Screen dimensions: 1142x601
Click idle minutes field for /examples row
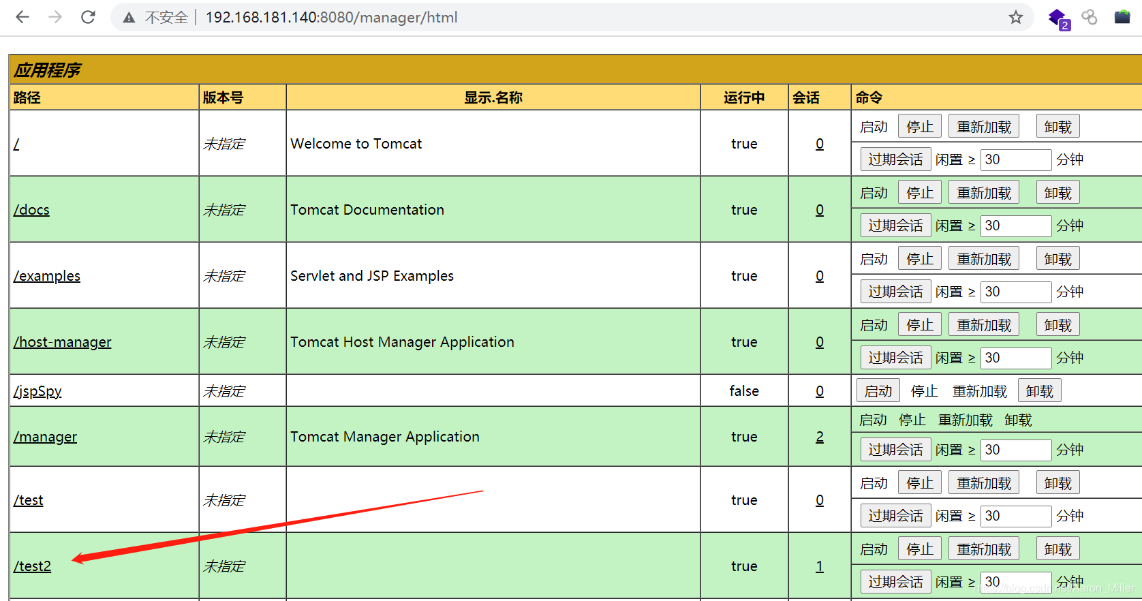click(x=1016, y=292)
